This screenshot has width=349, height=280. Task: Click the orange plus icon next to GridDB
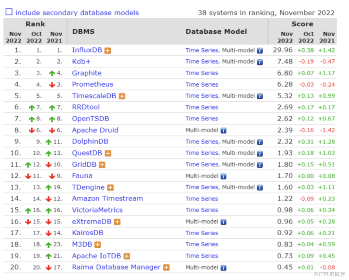pyautogui.click(x=102, y=165)
